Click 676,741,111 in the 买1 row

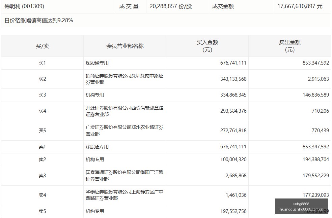[x=233, y=63]
